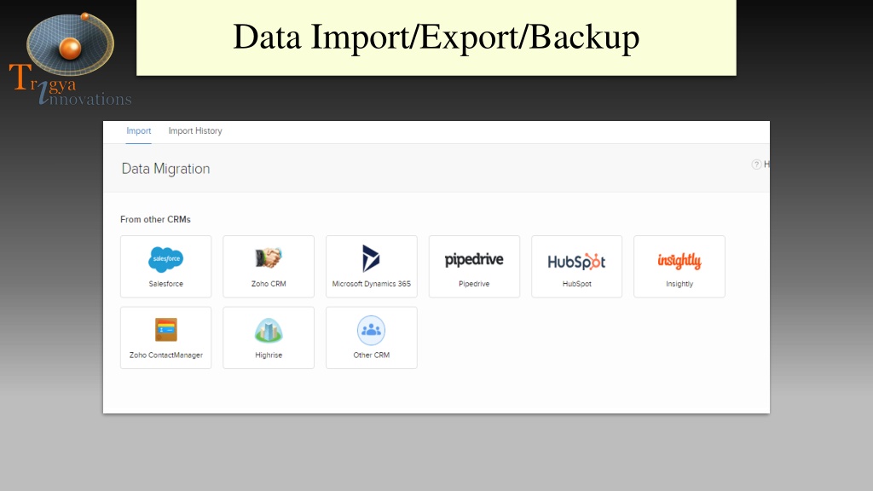Viewport: 873px width, 491px height.
Task: Click the Salesforce cloud logo
Action: tap(166, 259)
